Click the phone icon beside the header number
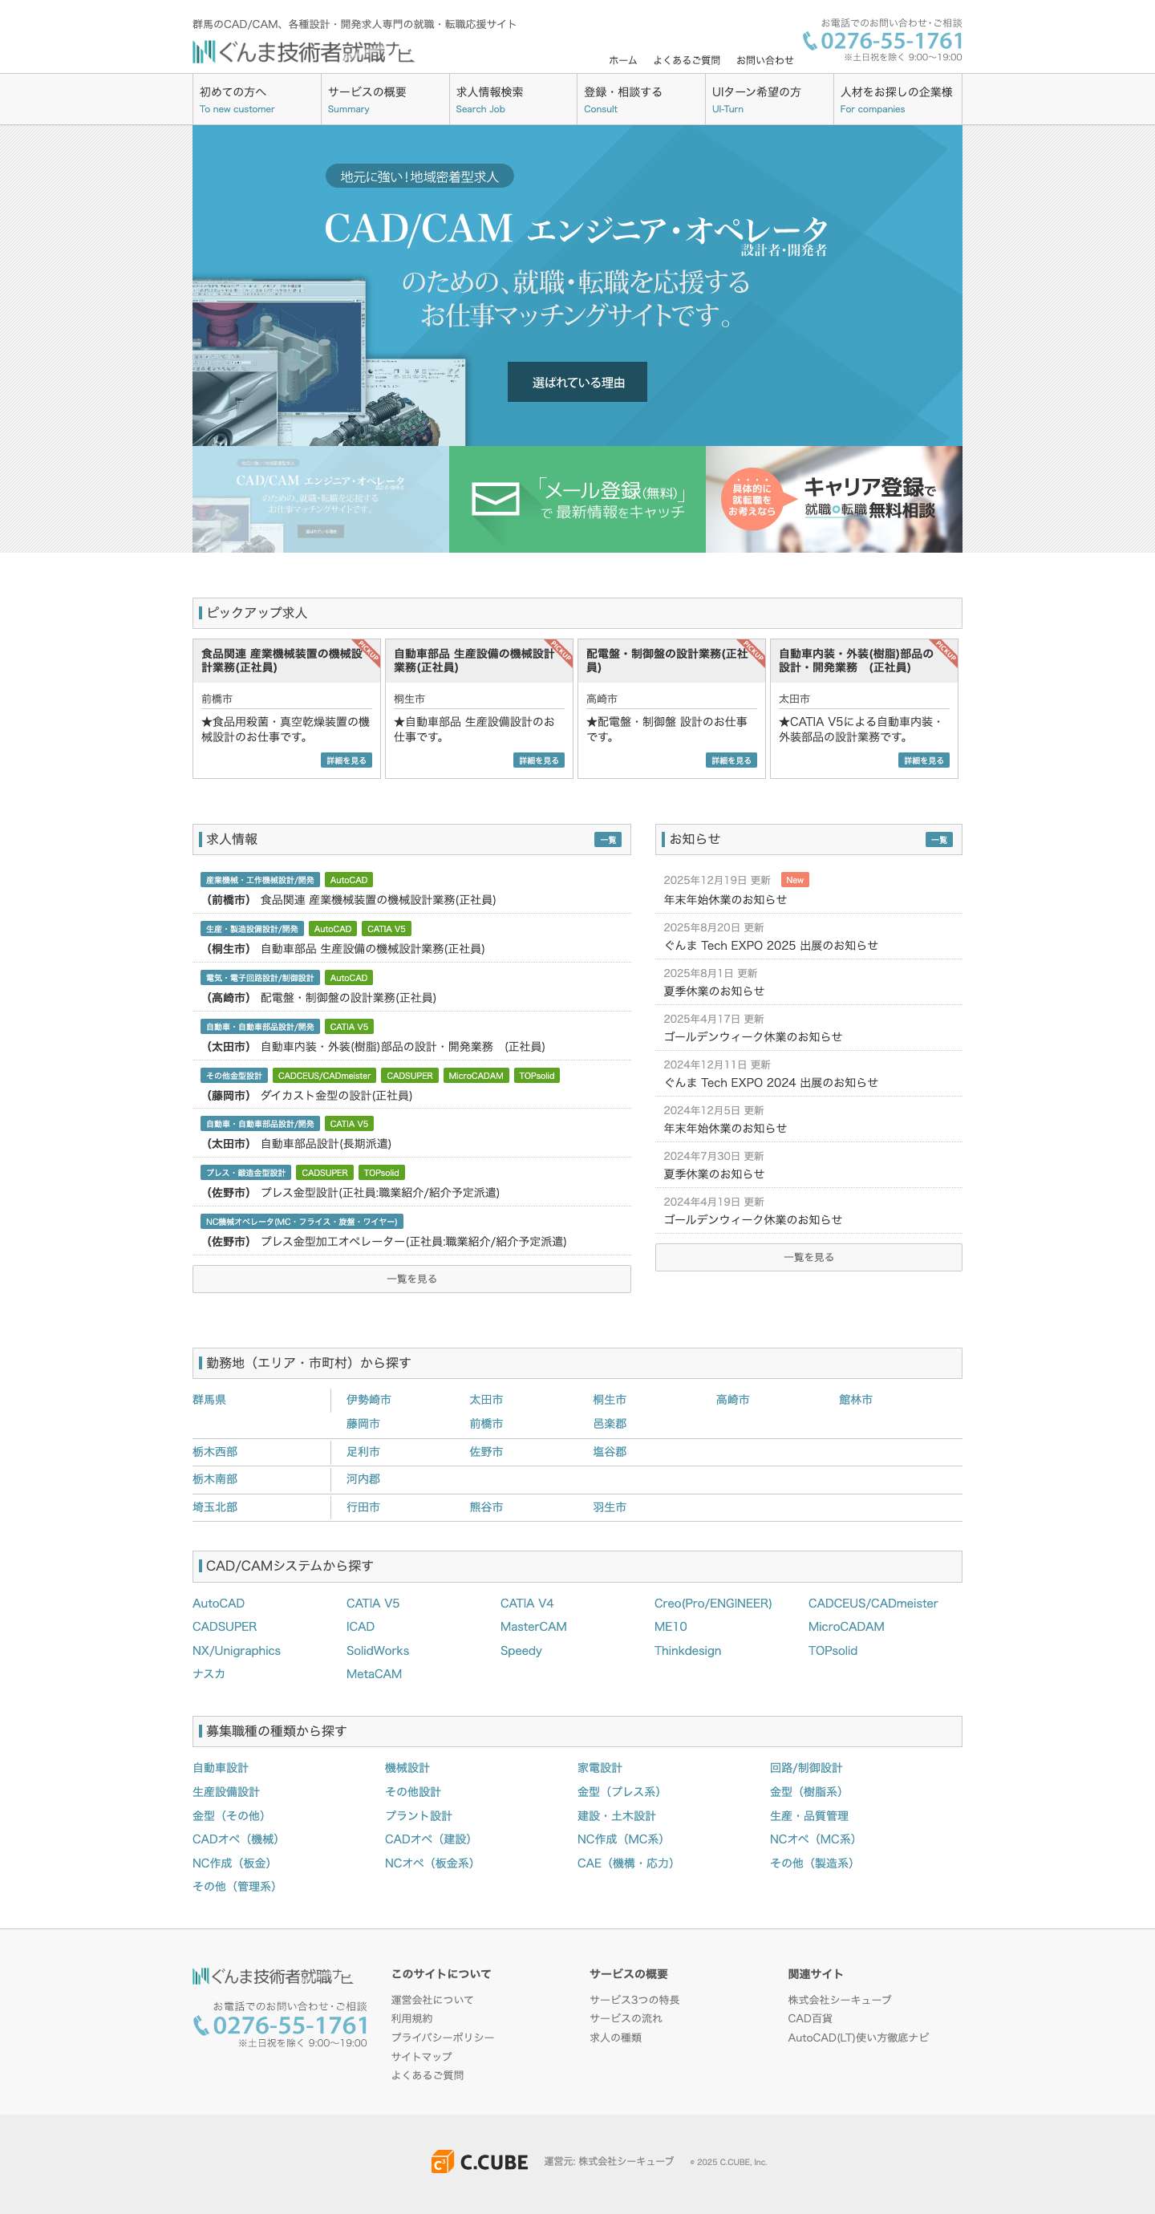The width and height of the screenshot is (1155, 2214). (x=809, y=40)
